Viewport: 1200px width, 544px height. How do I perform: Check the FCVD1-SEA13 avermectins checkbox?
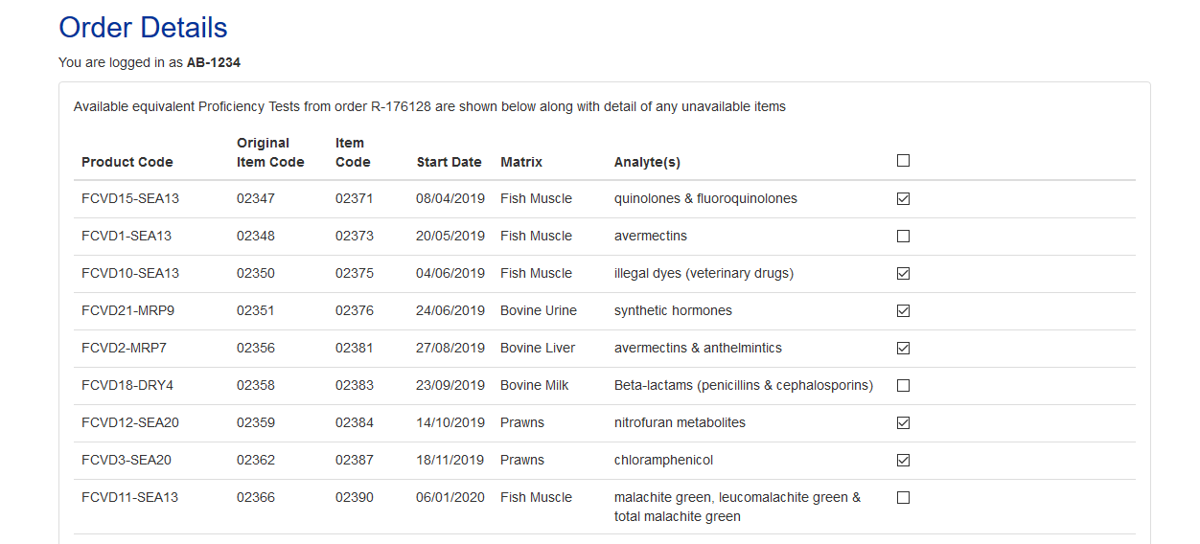tap(903, 237)
